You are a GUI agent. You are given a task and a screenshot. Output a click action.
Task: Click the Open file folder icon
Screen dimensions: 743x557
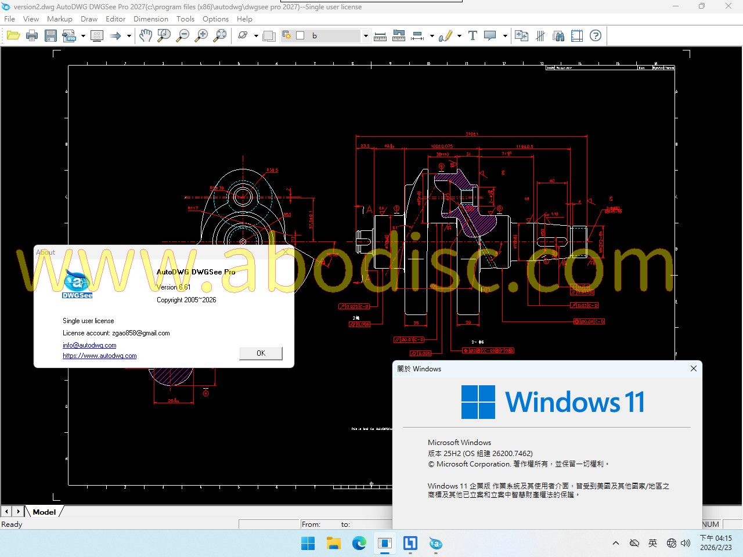13,36
